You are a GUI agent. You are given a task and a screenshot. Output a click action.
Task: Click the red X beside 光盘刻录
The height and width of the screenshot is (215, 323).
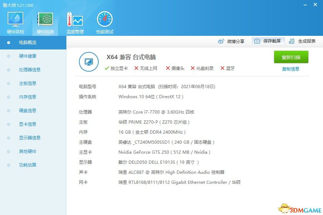193,68
